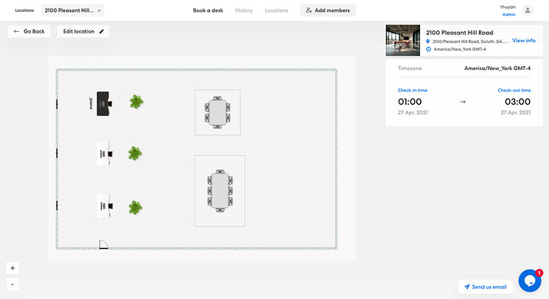Switch to the History tab
Viewport: 549px width, 299px height.
243,10
